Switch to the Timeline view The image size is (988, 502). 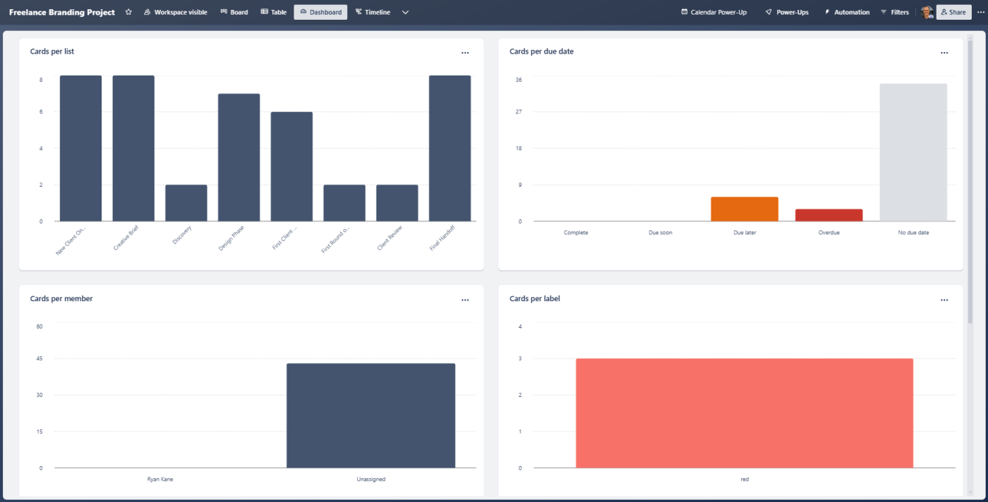pyautogui.click(x=373, y=12)
